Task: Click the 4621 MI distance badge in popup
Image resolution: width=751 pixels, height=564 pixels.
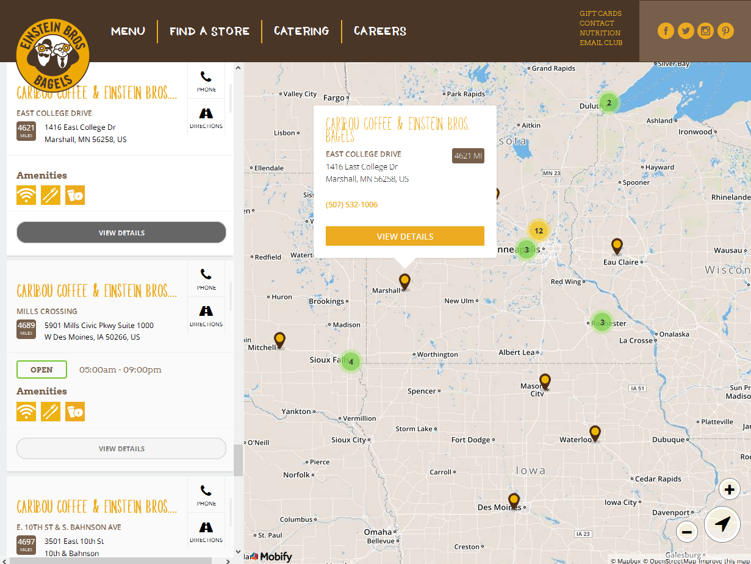Action: coord(468,156)
